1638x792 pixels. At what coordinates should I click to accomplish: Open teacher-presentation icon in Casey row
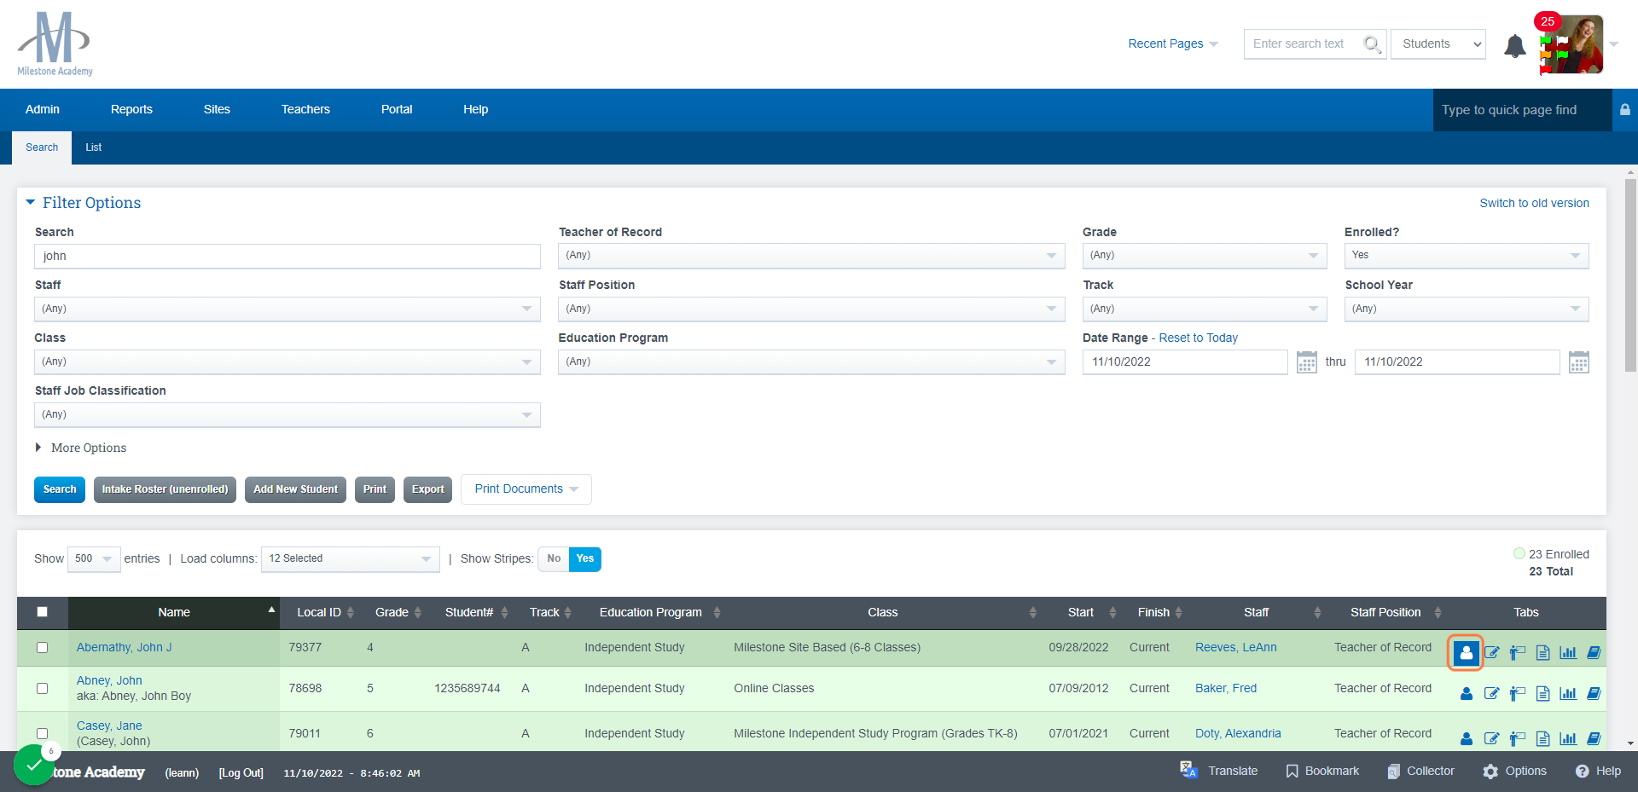(1517, 738)
